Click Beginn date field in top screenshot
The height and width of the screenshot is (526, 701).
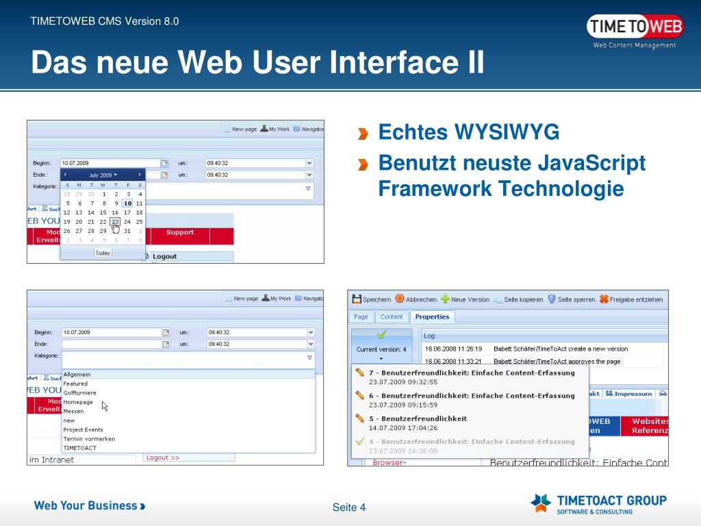coord(110,163)
